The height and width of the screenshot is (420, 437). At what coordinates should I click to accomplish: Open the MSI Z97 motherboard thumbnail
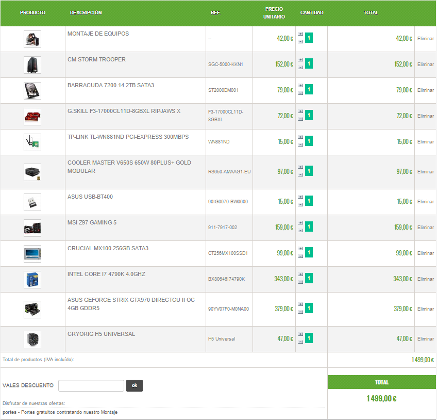tap(32, 228)
